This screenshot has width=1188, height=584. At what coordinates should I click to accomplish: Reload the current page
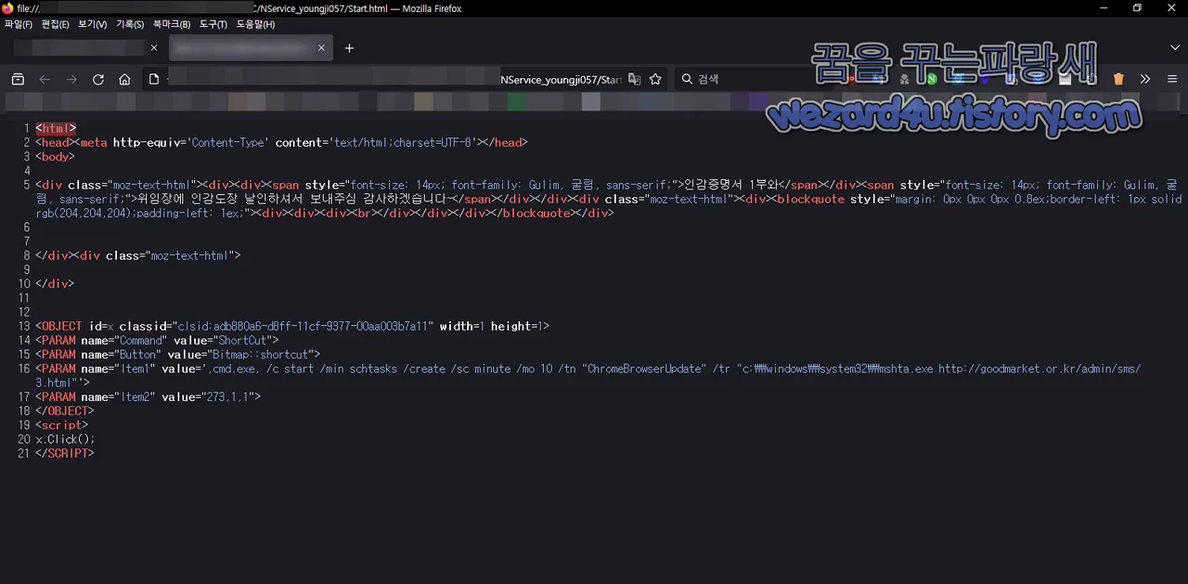98,79
